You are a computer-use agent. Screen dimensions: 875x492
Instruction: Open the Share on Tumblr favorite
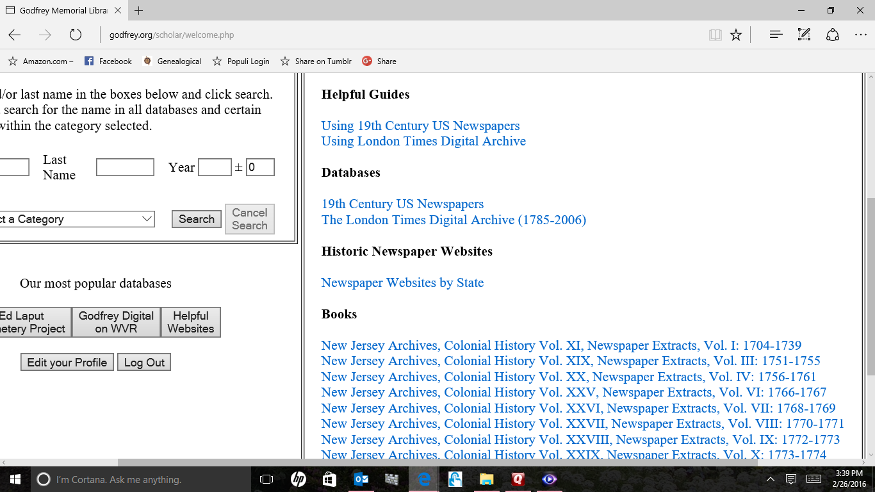pyautogui.click(x=316, y=61)
